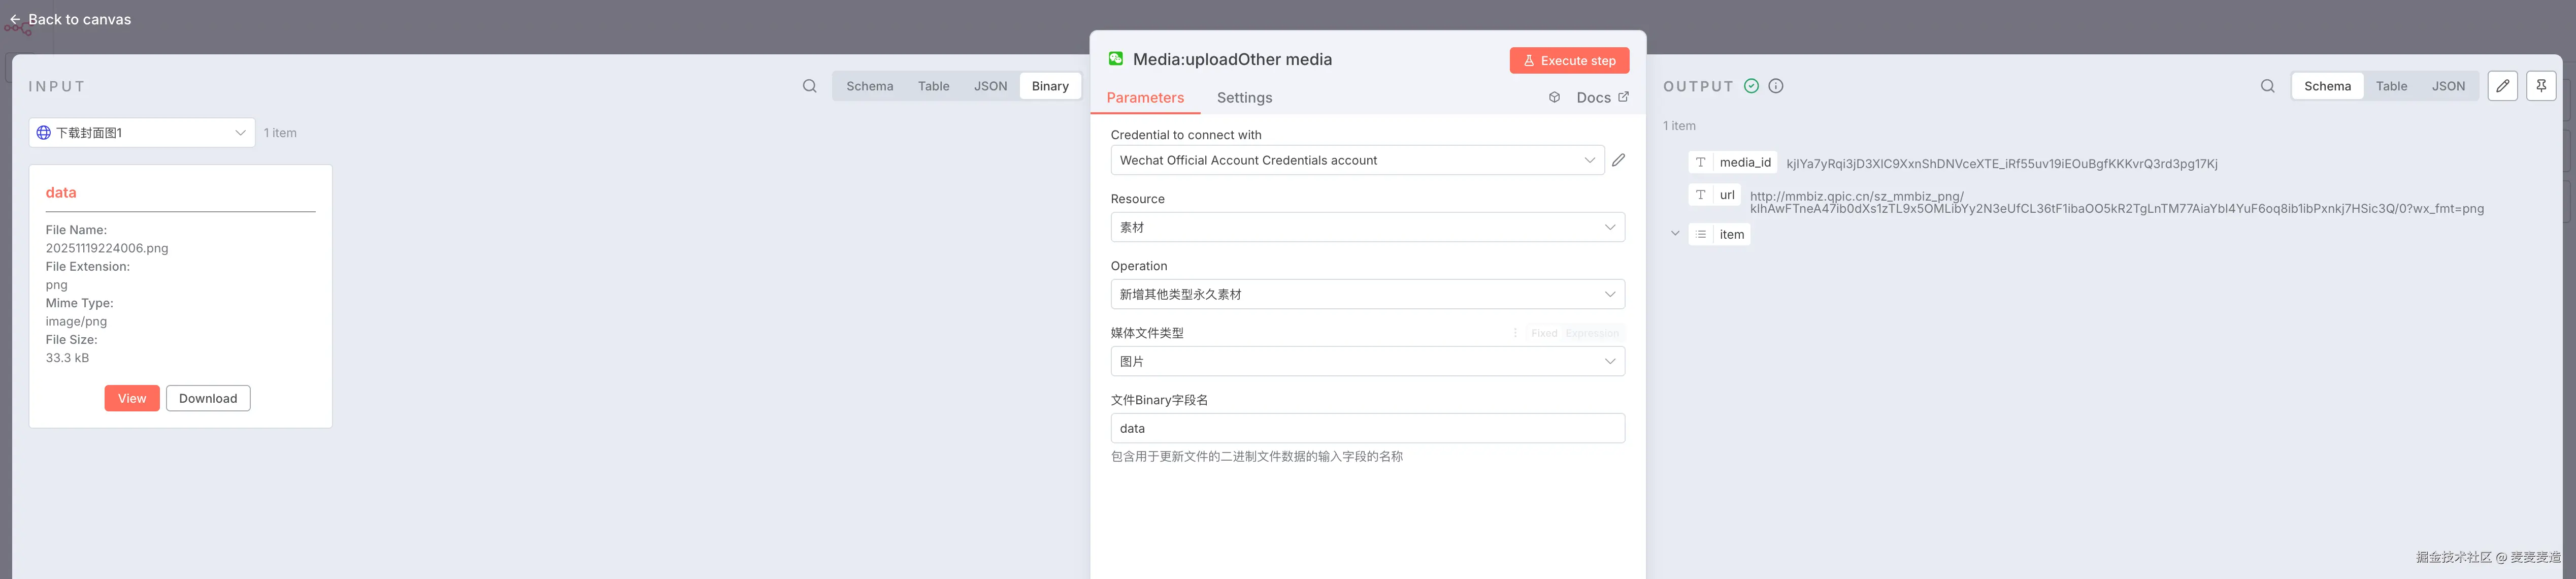The image size is (2576, 579).
Task: Edit credential with the pencil icon
Action: pos(1618,160)
